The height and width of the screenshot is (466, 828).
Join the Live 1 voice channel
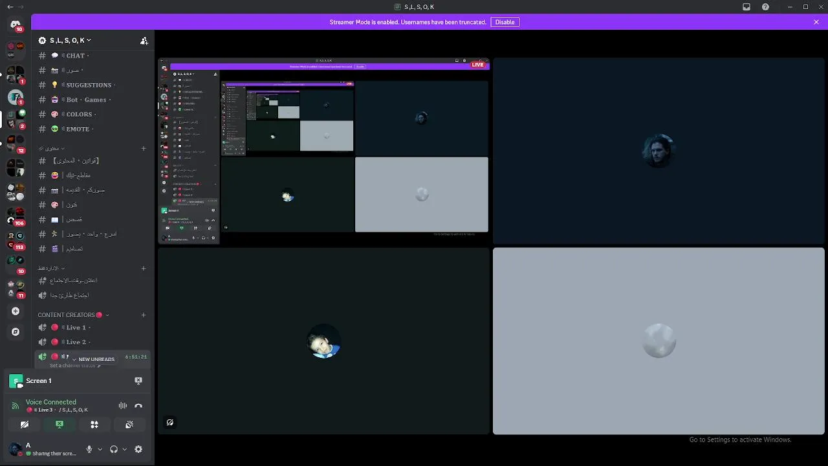click(93, 327)
